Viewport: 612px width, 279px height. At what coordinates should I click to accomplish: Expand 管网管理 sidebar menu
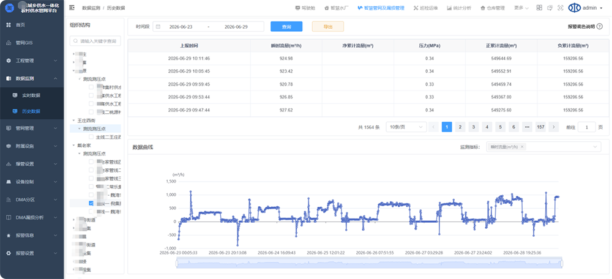click(x=32, y=128)
